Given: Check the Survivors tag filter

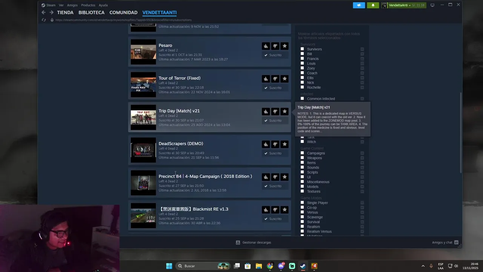Looking at the screenshot, I should pyautogui.click(x=302, y=49).
